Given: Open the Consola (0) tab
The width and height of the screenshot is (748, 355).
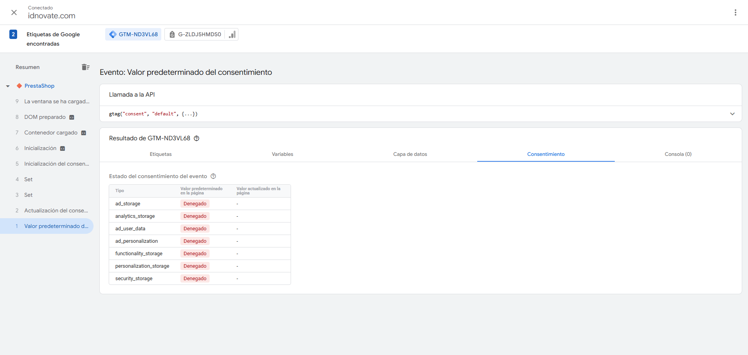Looking at the screenshot, I should coord(678,154).
